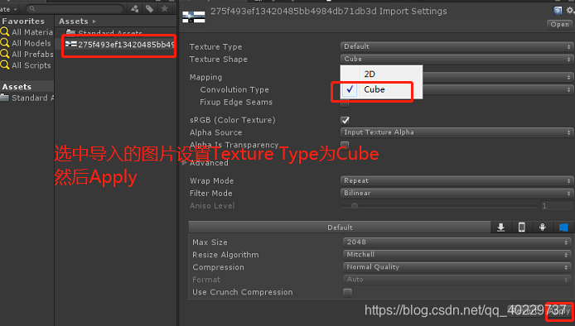Open the Texture Shape dropdown
575x326 pixels.
point(457,59)
